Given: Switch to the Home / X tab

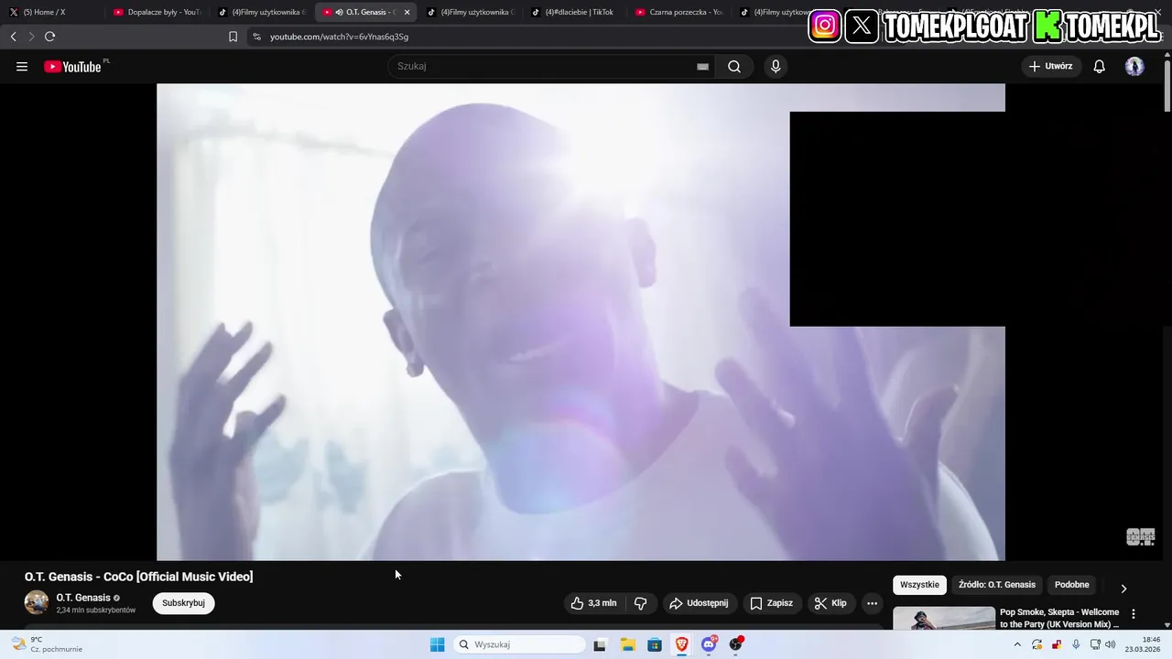Looking at the screenshot, I should [51, 12].
